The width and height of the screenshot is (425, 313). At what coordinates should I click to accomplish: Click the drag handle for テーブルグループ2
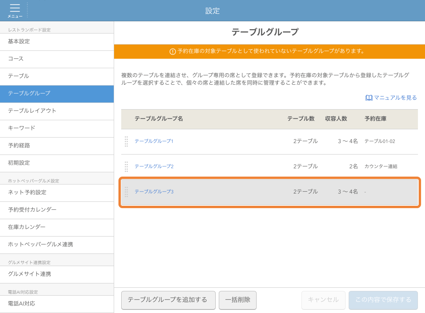[x=126, y=167]
